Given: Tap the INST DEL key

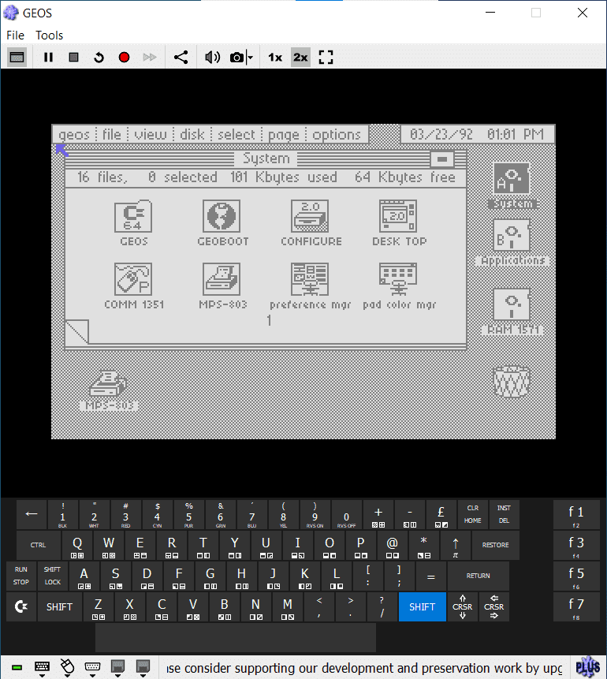Looking at the screenshot, I should pyautogui.click(x=504, y=514).
